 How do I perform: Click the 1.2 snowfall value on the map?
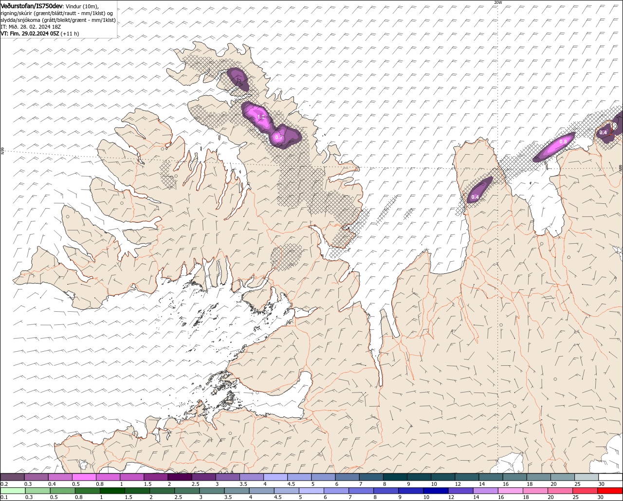point(260,117)
